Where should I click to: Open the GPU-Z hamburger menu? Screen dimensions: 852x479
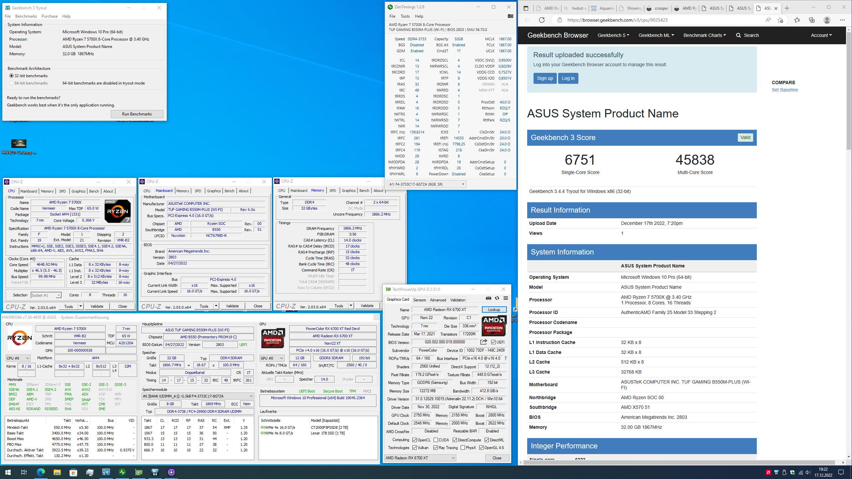click(506, 298)
